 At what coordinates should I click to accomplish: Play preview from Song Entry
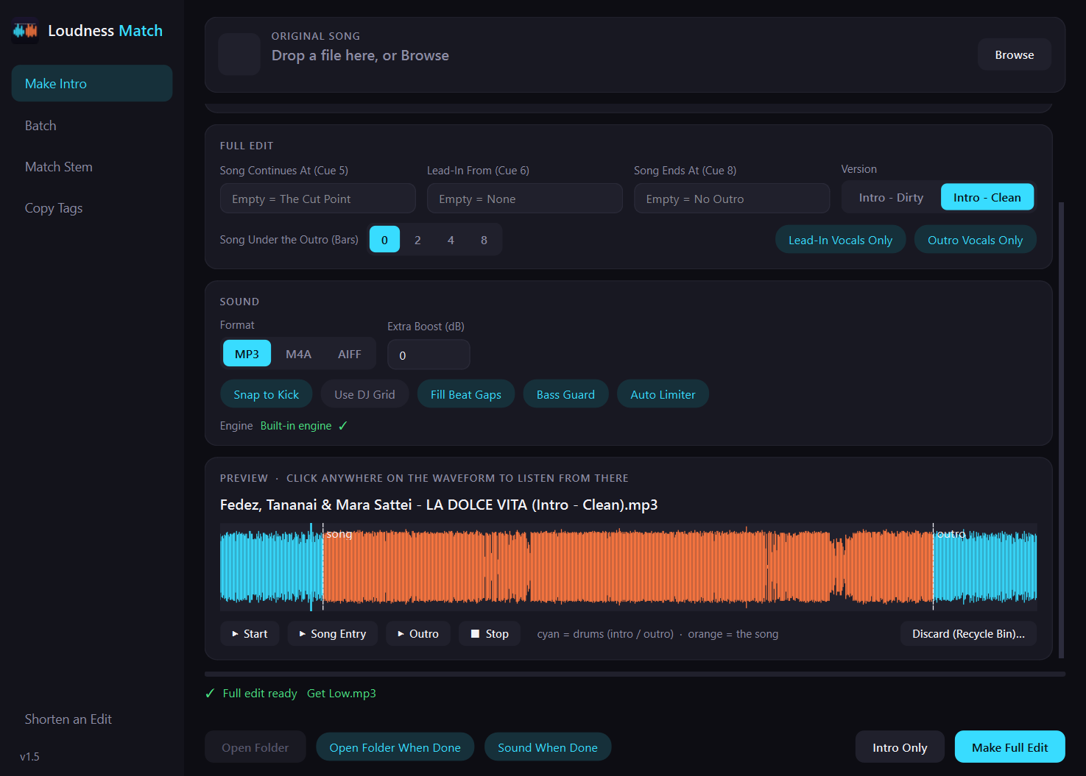coord(332,633)
